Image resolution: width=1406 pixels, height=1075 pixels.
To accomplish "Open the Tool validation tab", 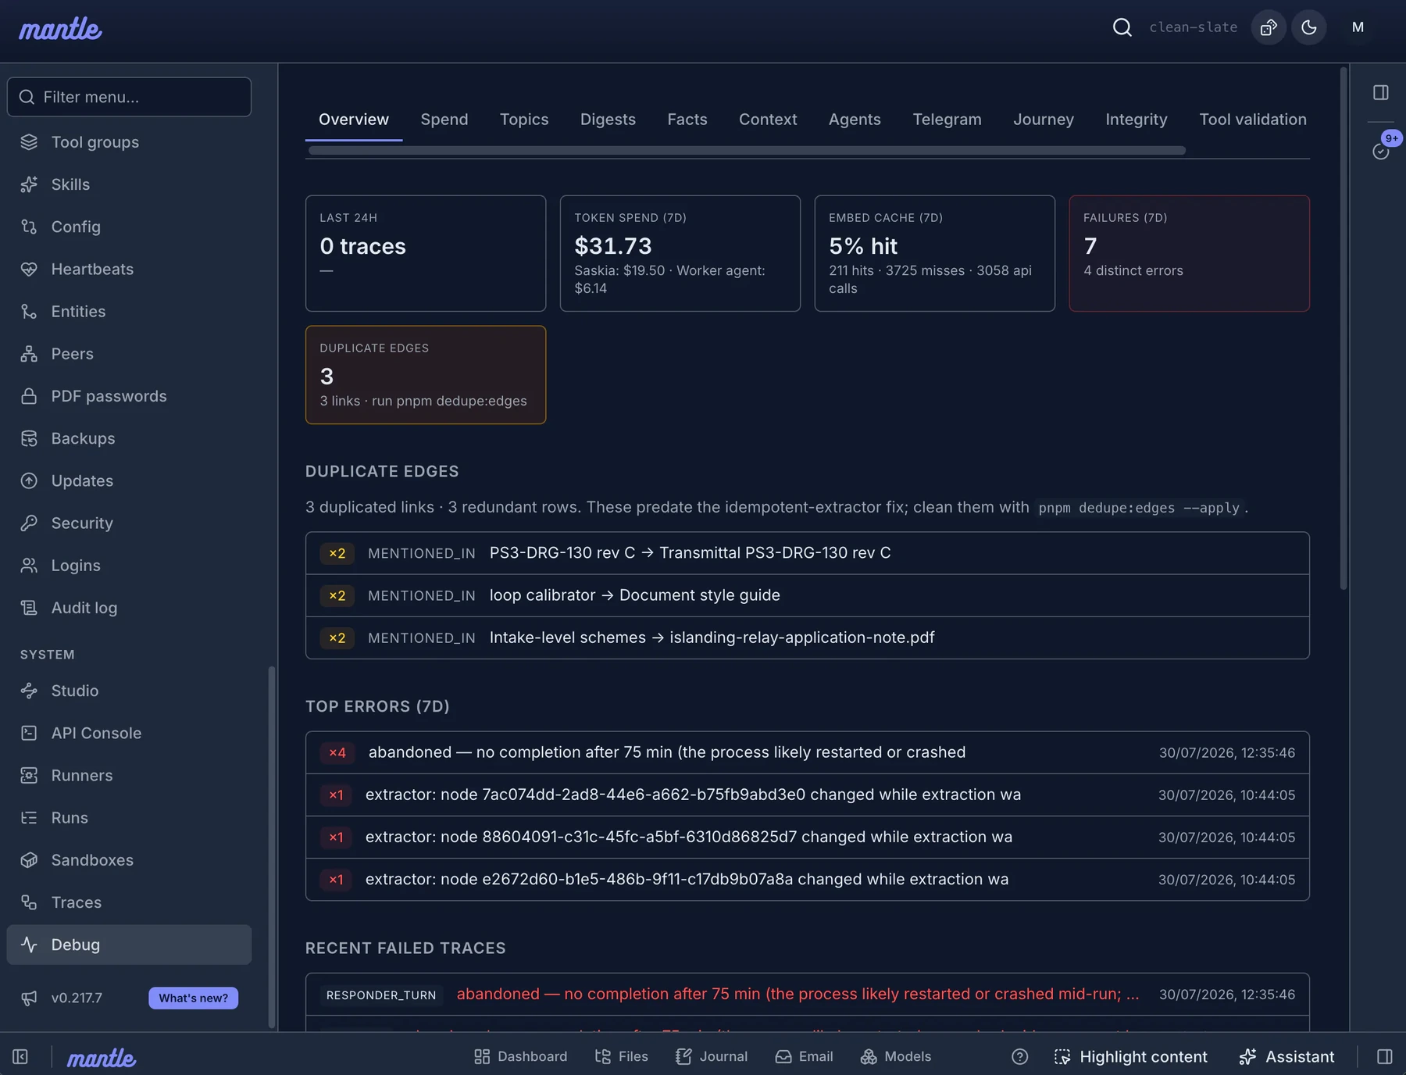I will coord(1253,120).
